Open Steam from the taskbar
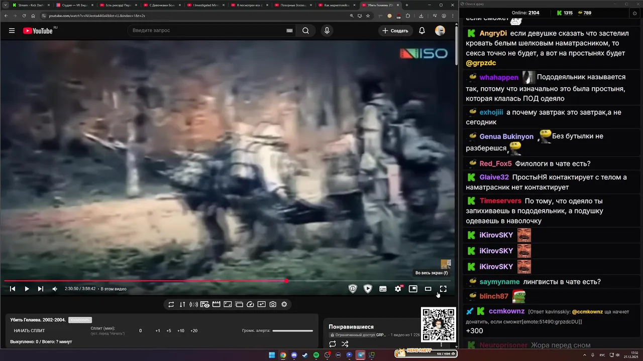 coord(305,355)
